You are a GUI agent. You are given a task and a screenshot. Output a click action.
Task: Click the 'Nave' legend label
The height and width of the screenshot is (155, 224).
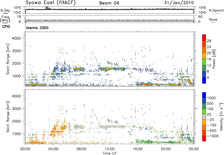pos(213,20)
